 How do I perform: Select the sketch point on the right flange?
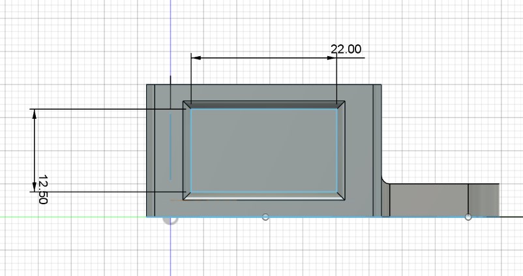(468, 217)
